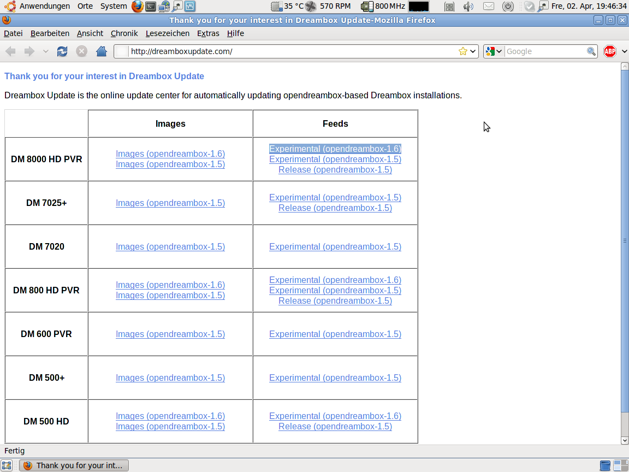Launch Firefox from the top panel icon

(138, 7)
